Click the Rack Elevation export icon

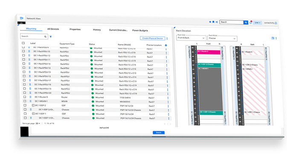(x=273, y=38)
